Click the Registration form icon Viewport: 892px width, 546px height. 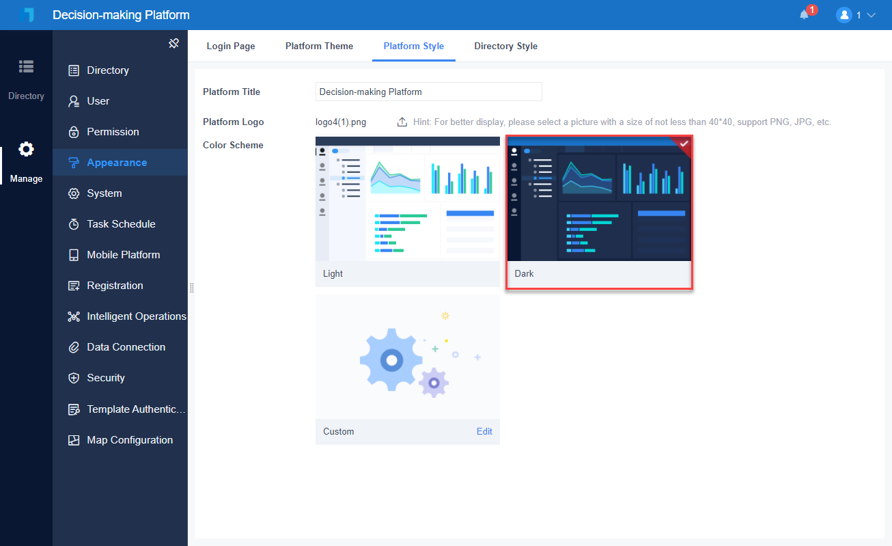[74, 286]
